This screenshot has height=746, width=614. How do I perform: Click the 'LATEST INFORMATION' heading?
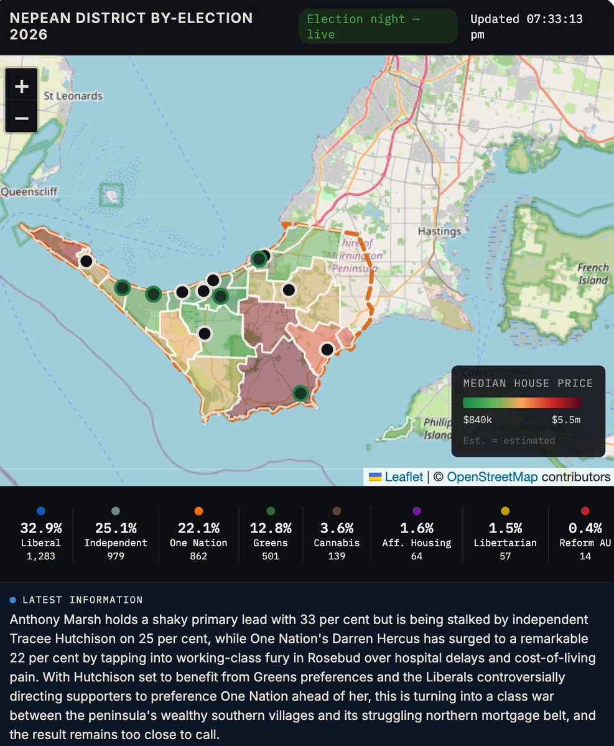click(83, 600)
